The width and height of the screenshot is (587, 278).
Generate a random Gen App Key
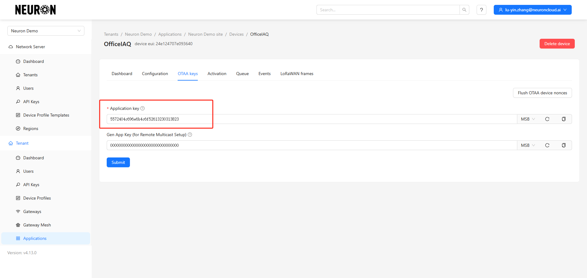[x=547, y=145]
